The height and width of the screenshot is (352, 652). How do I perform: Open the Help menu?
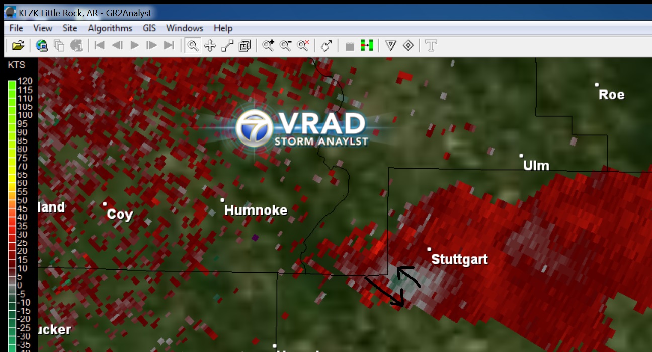[223, 28]
